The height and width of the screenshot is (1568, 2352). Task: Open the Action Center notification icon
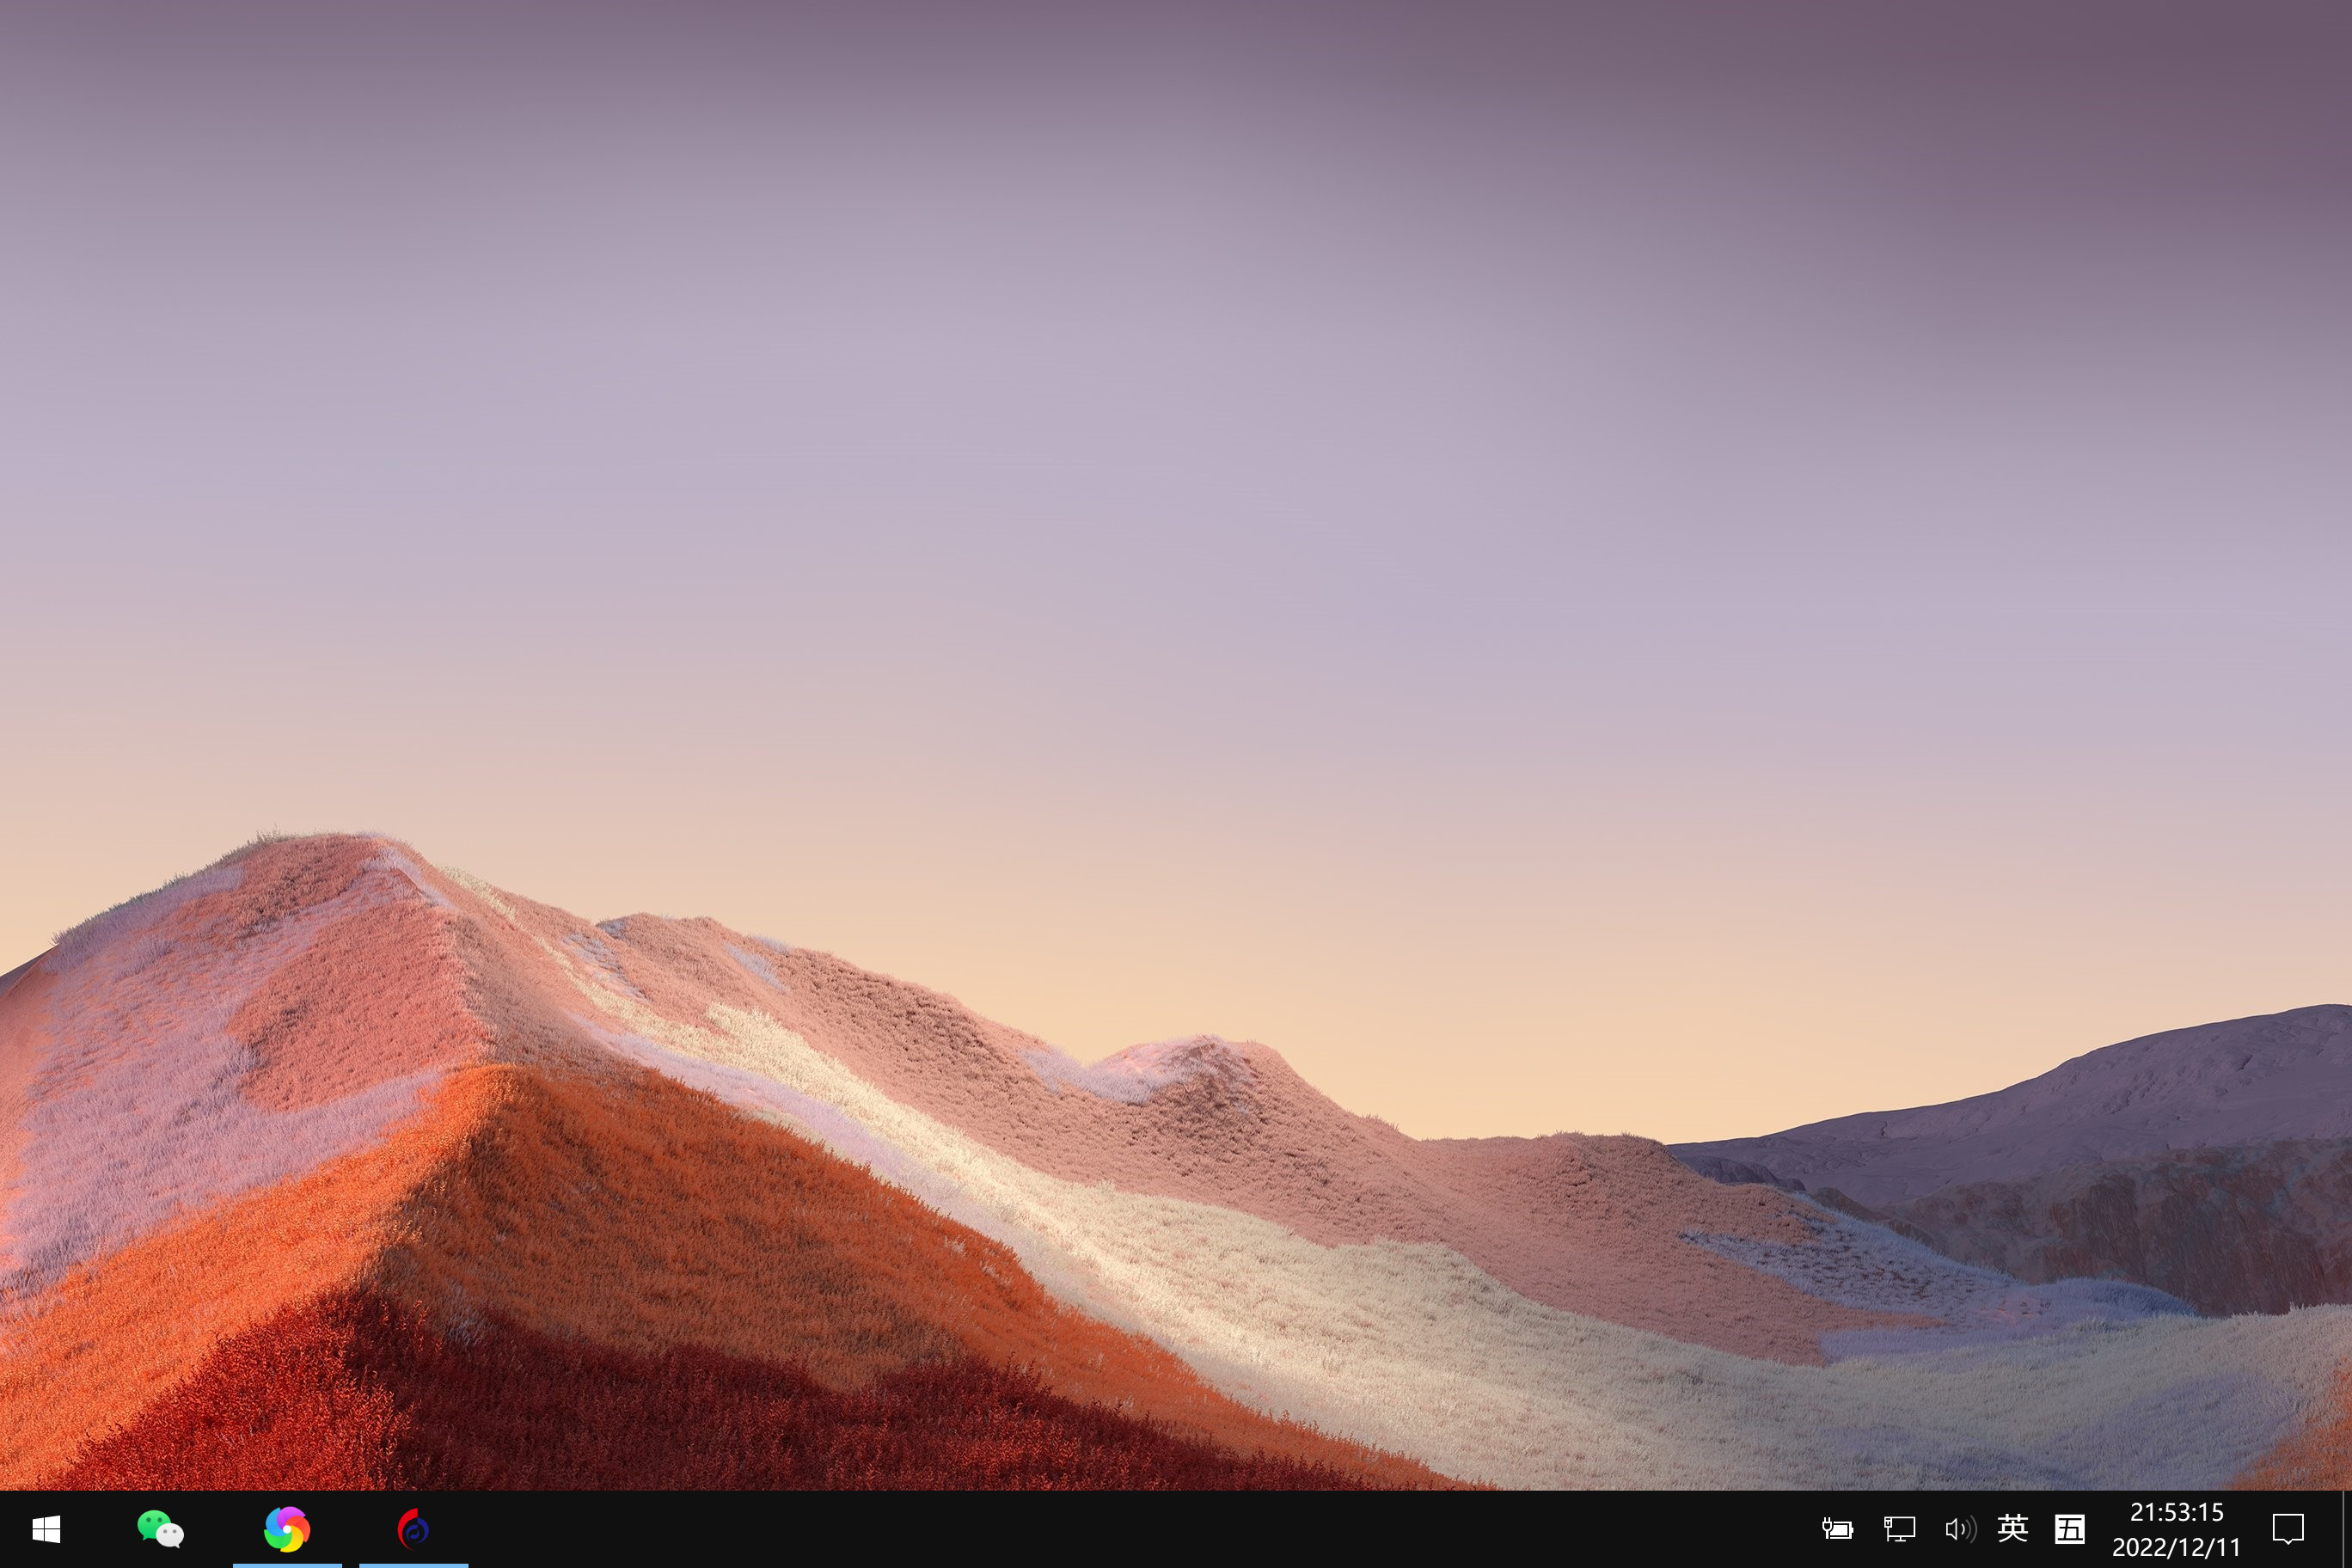pos(2288,1529)
